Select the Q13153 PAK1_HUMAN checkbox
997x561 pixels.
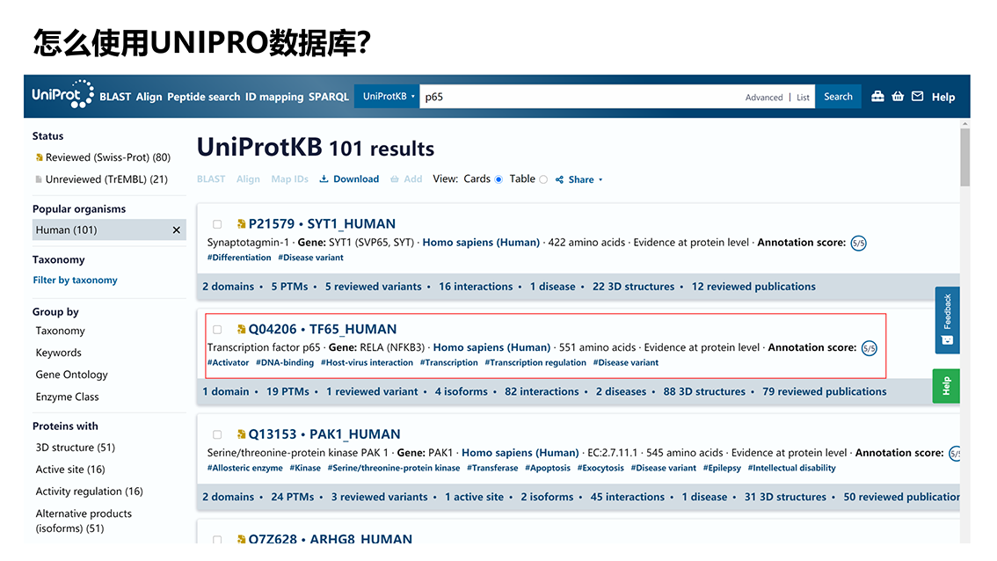(217, 435)
